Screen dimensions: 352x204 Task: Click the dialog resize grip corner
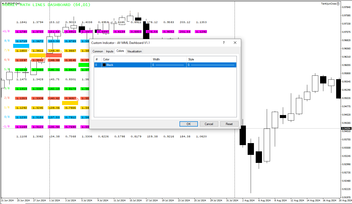(x=239, y=128)
